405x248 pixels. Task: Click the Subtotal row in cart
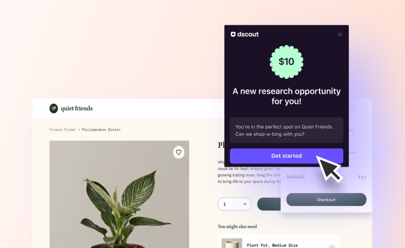click(326, 177)
